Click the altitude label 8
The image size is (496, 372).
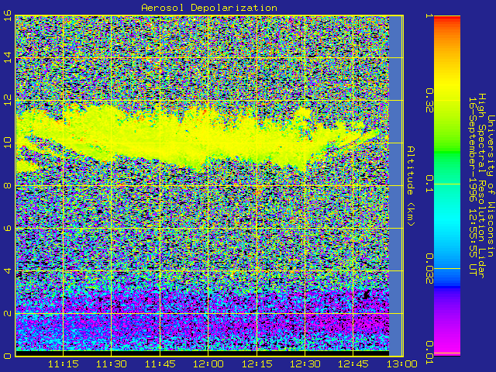point(8,185)
